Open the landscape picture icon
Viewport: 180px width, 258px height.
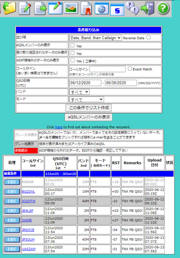[71, 8]
